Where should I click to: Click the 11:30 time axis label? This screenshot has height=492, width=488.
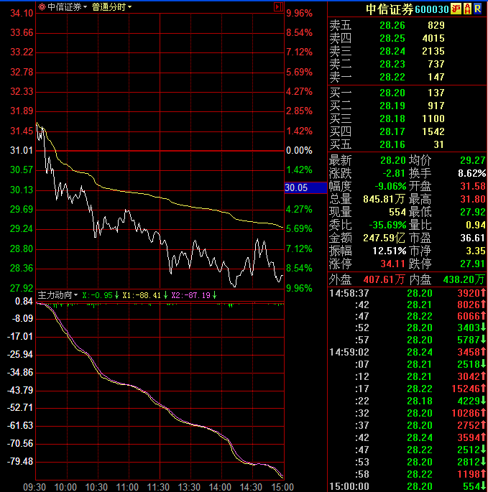point(158,487)
